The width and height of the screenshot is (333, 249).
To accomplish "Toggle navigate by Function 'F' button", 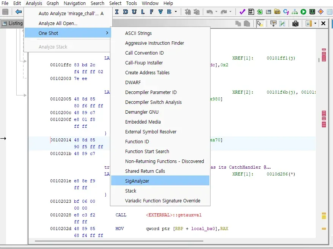I will click(152, 12).
